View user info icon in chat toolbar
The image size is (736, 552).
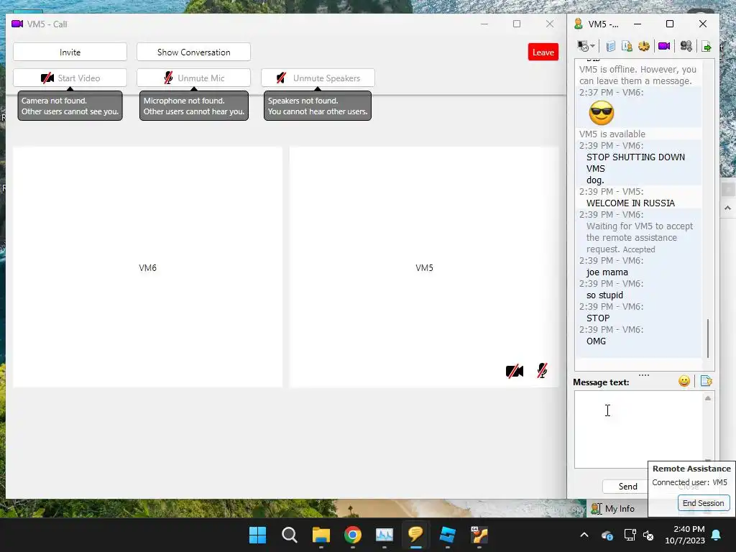[x=627, y=46]
